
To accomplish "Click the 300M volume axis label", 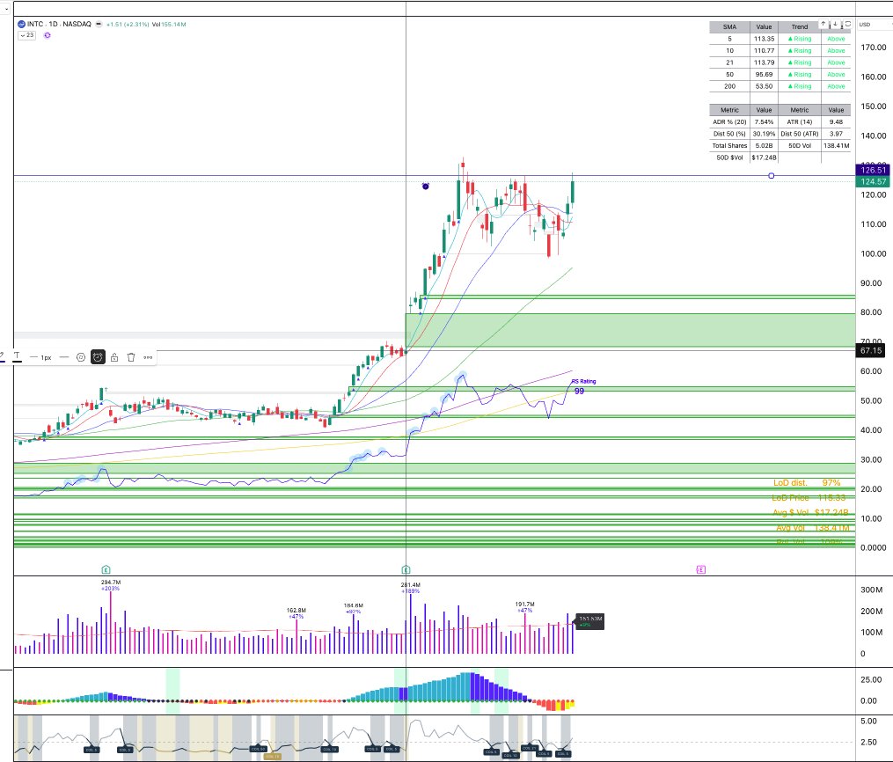I will tap(871, 590).
